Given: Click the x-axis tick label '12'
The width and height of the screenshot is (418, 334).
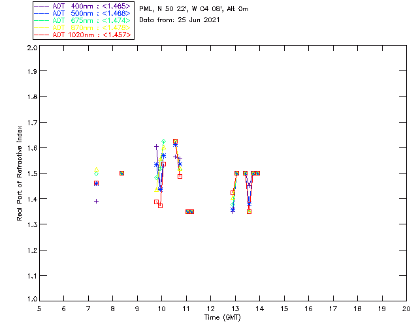Looking at the screenshot, I should tap(210, 309).
